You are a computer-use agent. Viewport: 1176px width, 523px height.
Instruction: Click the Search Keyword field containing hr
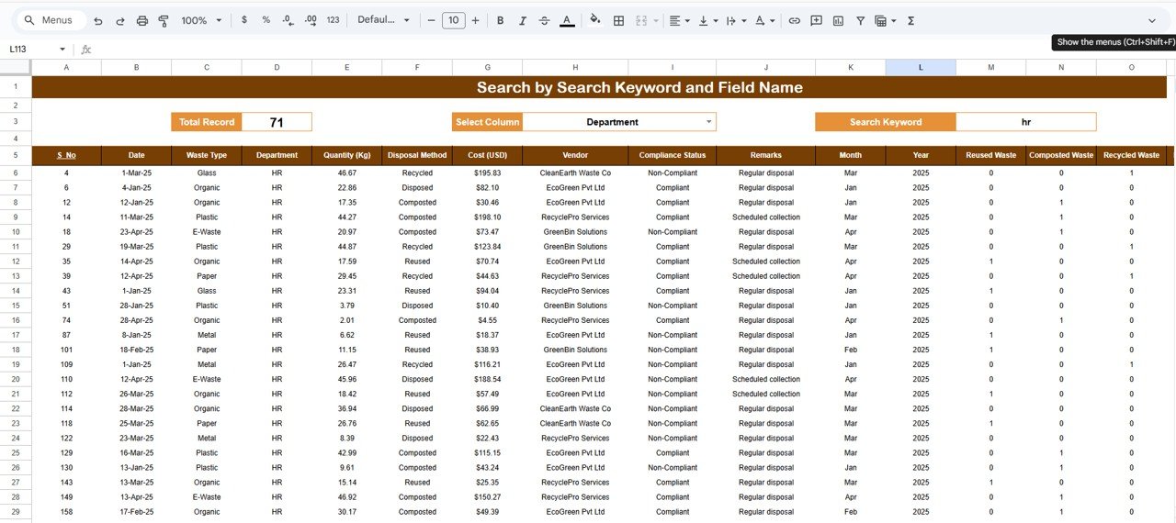(1025, 122)
